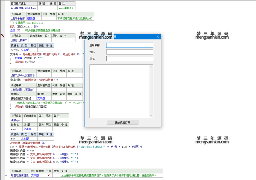Close the APK info dialog window
The width and height of the screenshot is (256, 180).
click(x=158, y=37)
